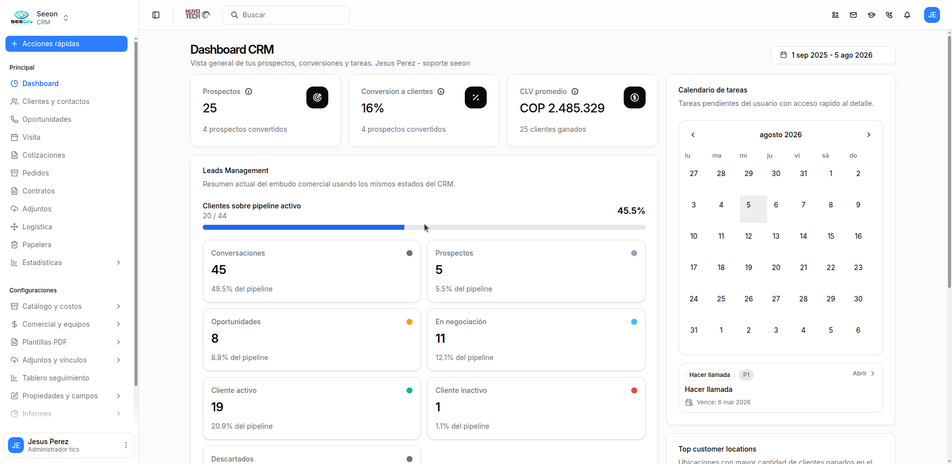Open Tablero seguimiento
The height and width of the screenshot is (464, 952).
tap(66, 378)
